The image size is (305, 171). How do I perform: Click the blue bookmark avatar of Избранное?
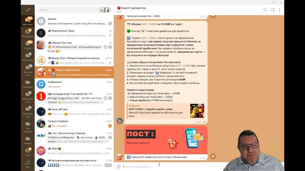click(41, 84)
